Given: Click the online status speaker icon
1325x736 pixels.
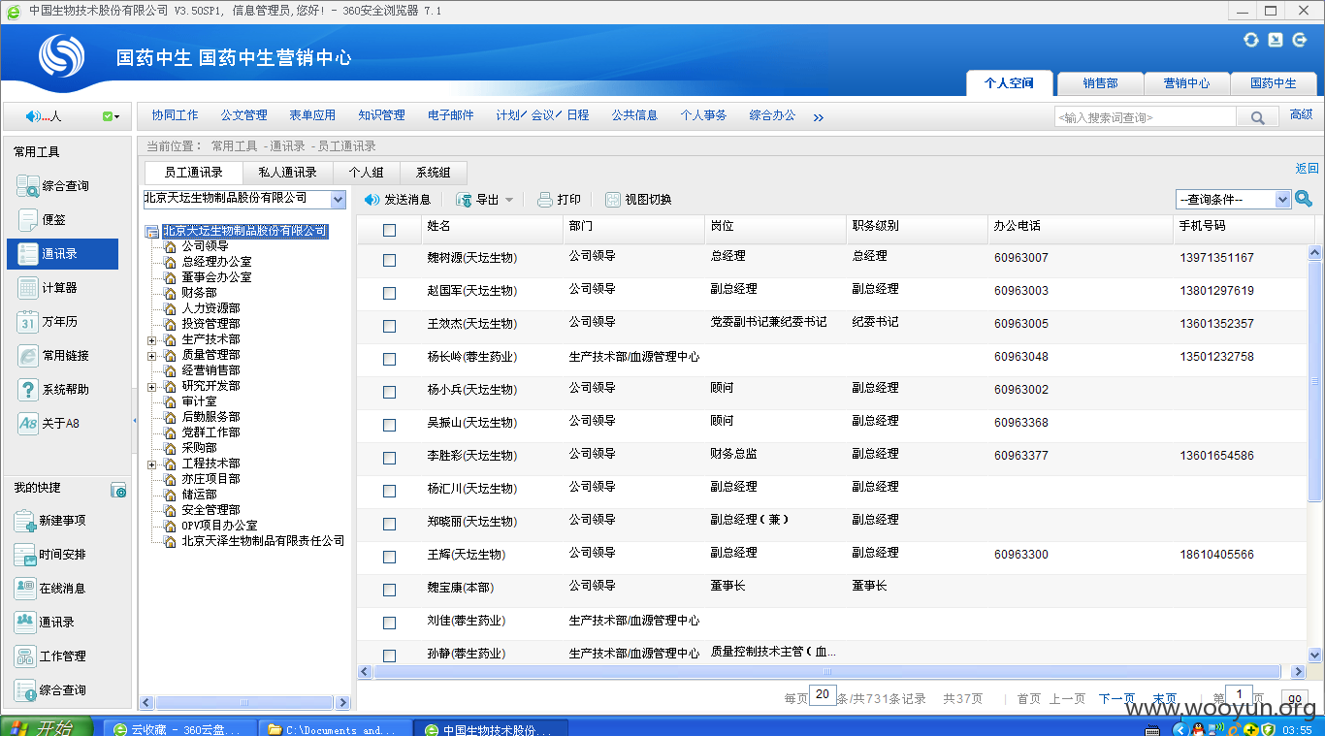Looking at the screenshot, I should tap(32, 116).
